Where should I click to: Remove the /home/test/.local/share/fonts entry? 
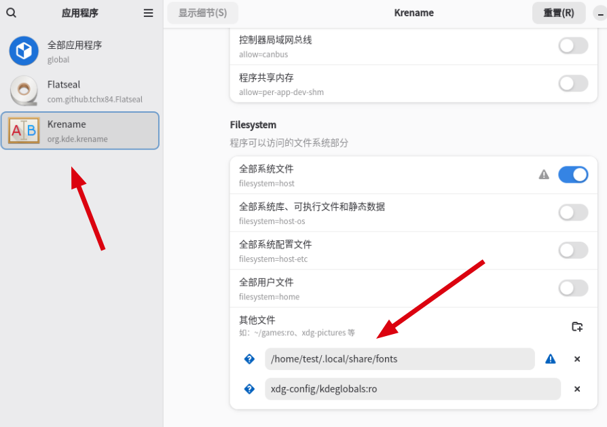click(577, 359)
